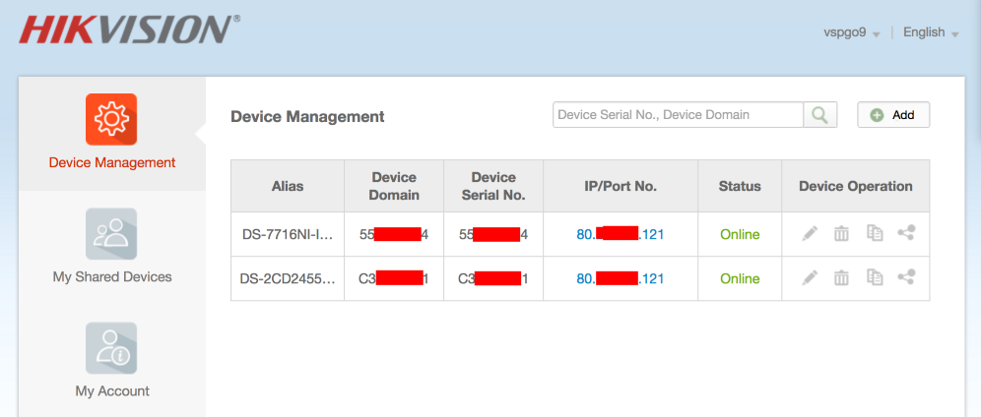Open the vspgo9 user dropdown

coord(851,32)
